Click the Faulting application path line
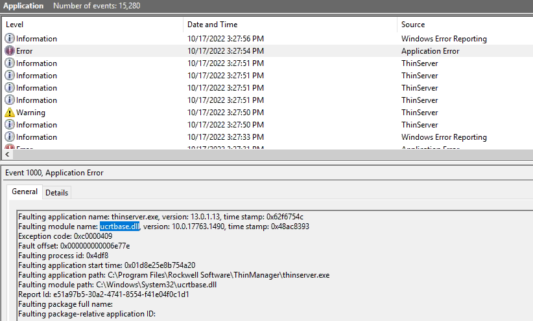This screenshot has width=533, height=321. click(173, 275)
